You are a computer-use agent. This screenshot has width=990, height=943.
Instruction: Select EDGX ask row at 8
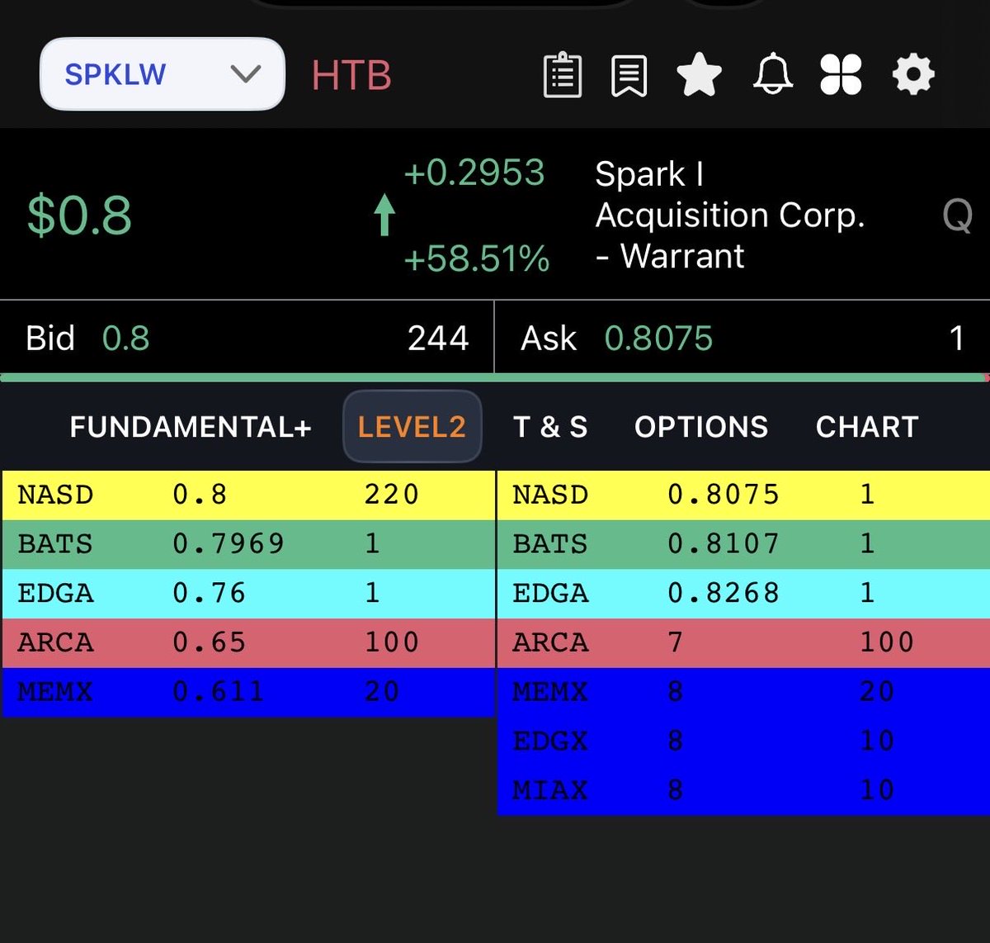[x=743, y=742]
